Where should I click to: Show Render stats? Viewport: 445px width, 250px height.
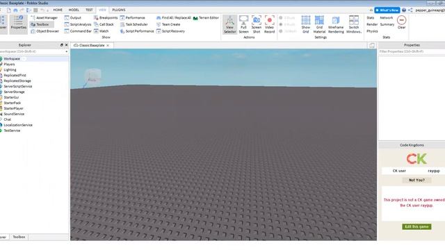(372, 25)
